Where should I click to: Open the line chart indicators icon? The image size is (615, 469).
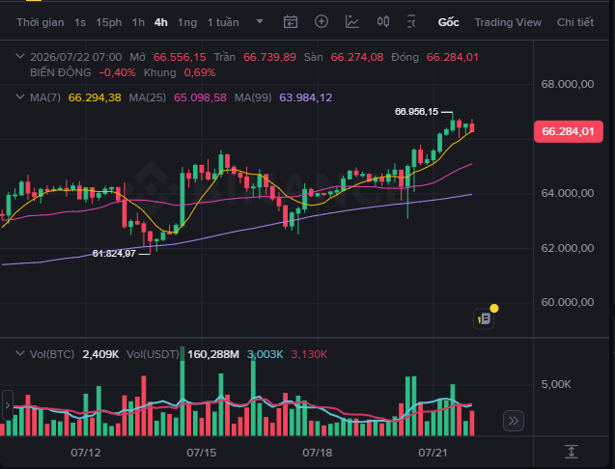point(352,21)
